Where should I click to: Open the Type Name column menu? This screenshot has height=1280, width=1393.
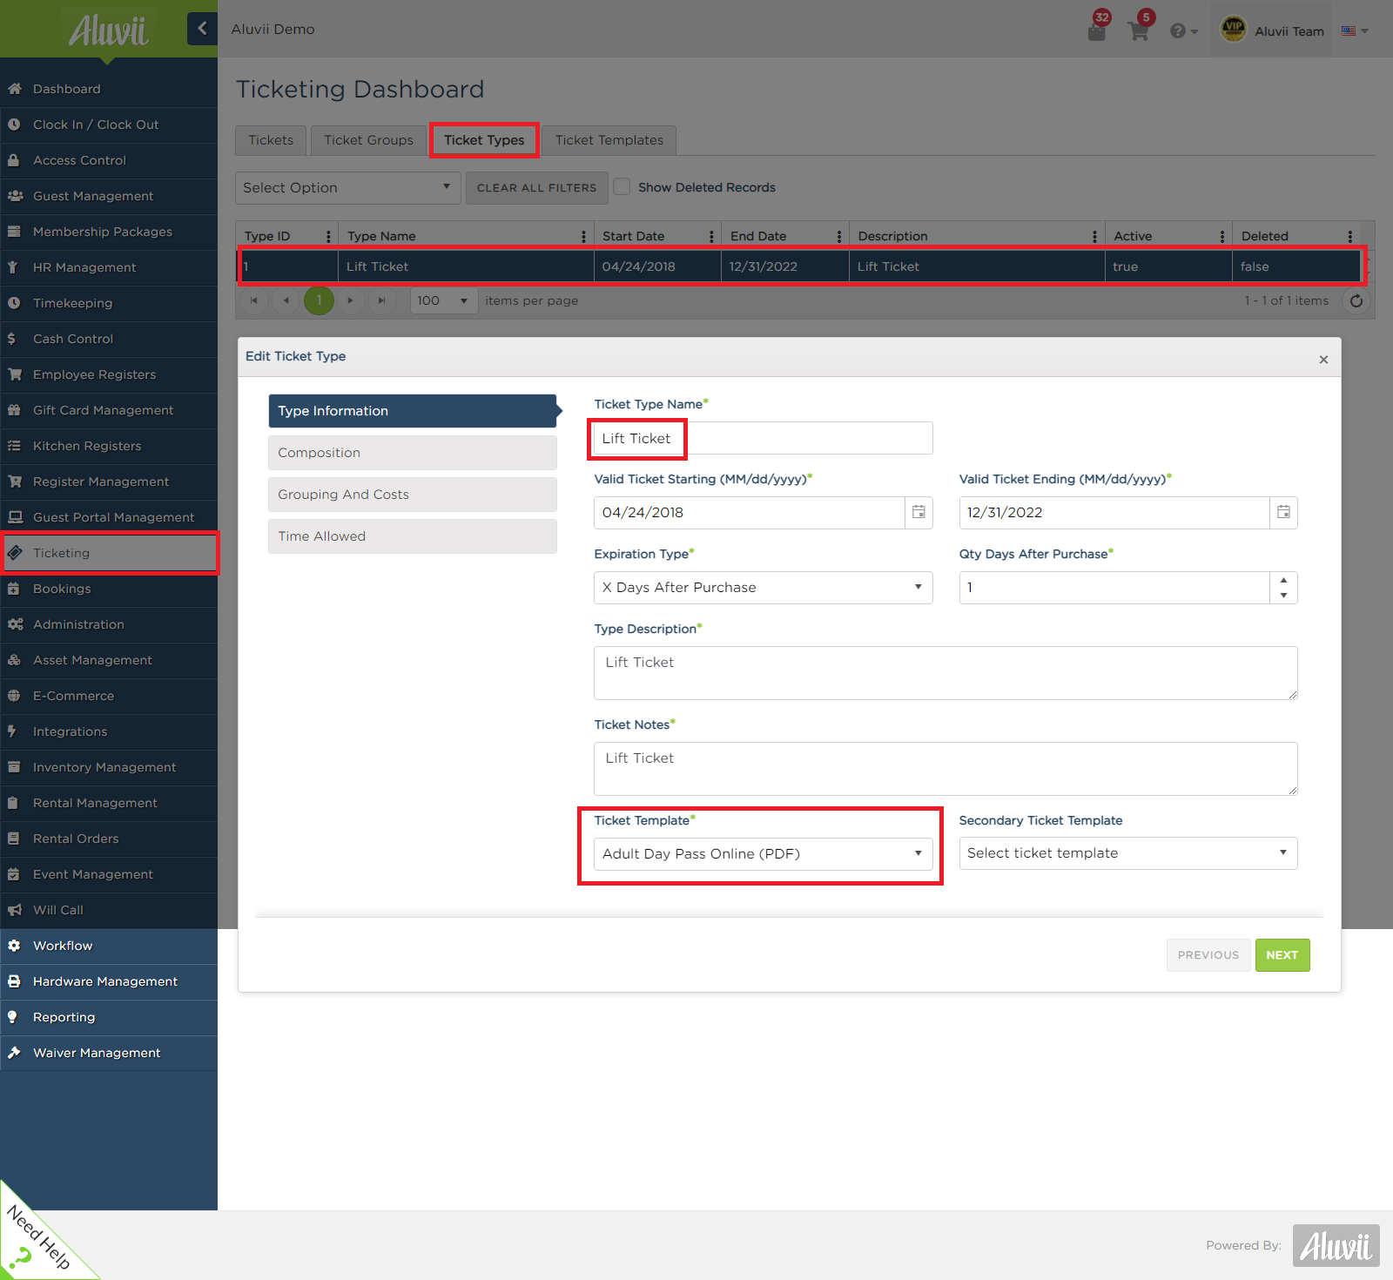583,236
